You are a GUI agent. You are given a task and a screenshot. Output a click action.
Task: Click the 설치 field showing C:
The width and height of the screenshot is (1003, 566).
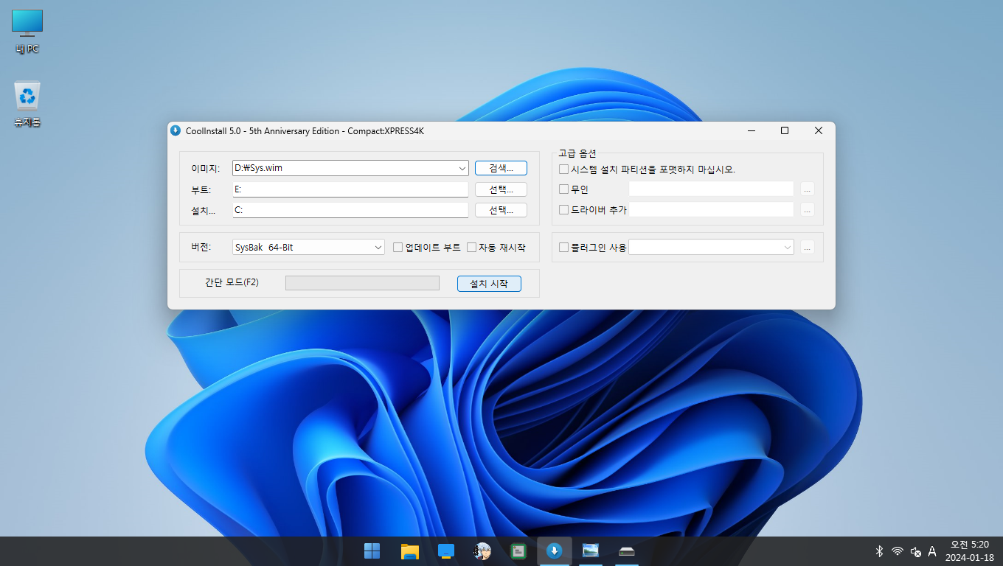pyautogui.click(x=350, y=210)
